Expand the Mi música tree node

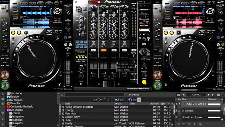pos(6,100)
